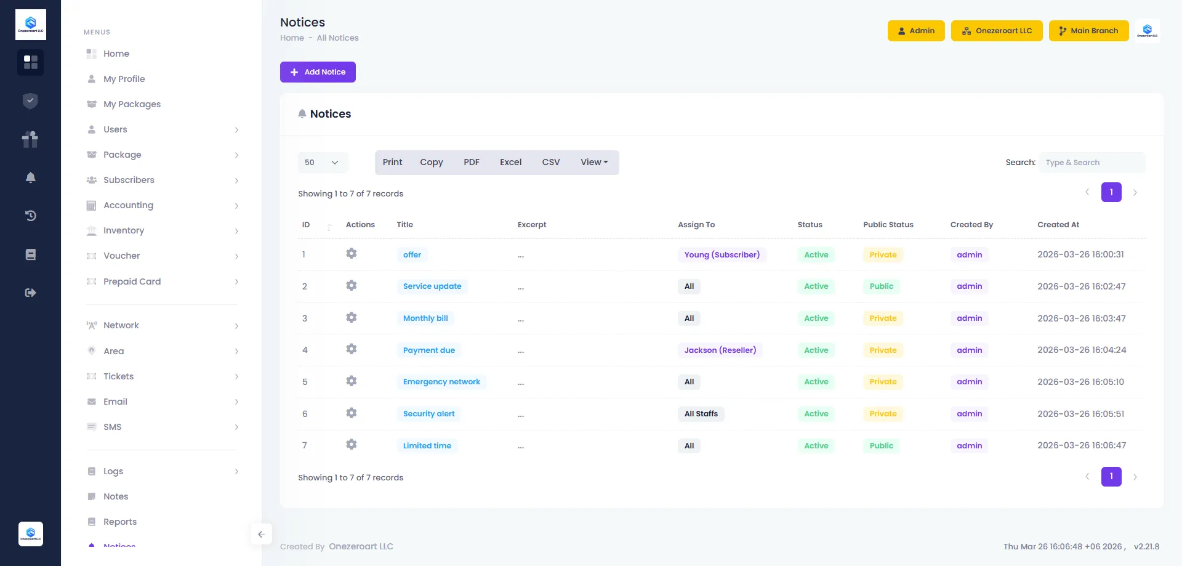The image size is (1182, 566).
Task: Open actions gear for Security alert notice
Action: (x=351, y=413)
